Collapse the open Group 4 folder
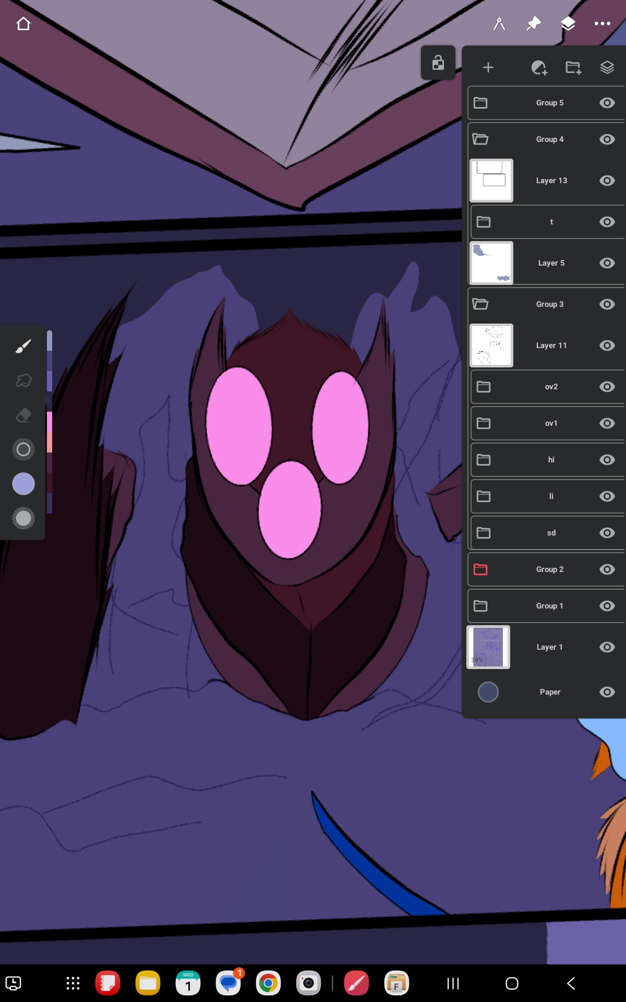This screenshot has height=1002, width=626. tap(480, 139)
